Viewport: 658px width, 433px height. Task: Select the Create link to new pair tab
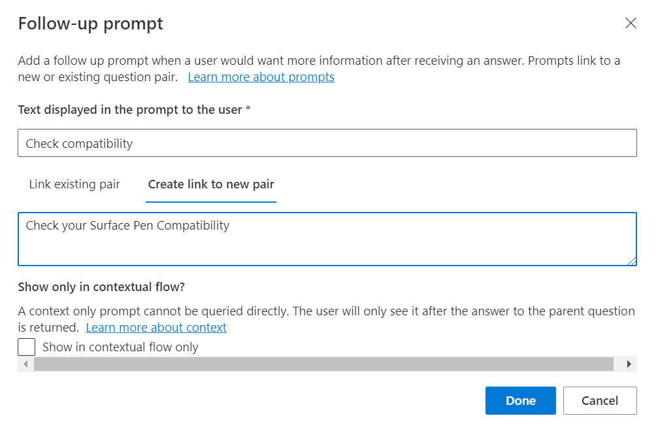211,184
